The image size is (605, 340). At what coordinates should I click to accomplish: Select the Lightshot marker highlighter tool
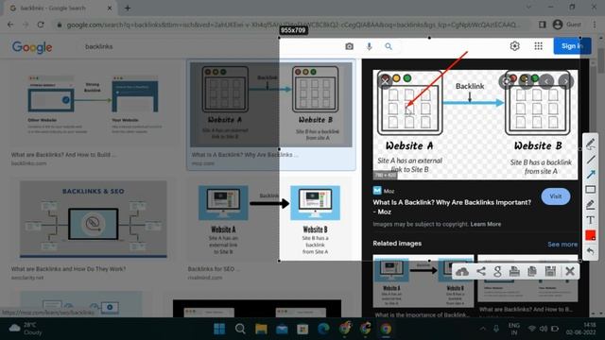tap(590, 205)
